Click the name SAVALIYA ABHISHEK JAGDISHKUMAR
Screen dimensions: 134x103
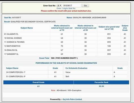coord(89,17)
